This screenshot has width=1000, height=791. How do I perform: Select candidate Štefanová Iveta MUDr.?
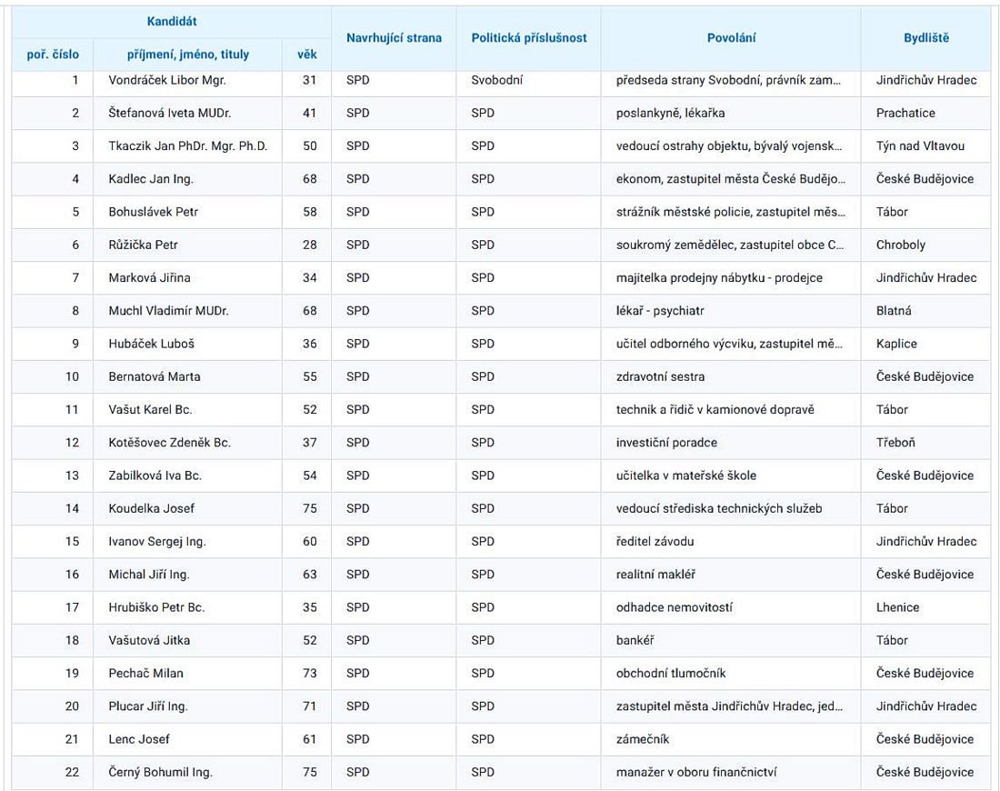pyautogui.click(x=169, y=113)
